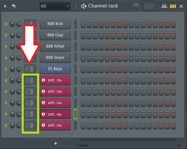Close the Channel rack window
The image size is (187, 149).
pos(181,6)
